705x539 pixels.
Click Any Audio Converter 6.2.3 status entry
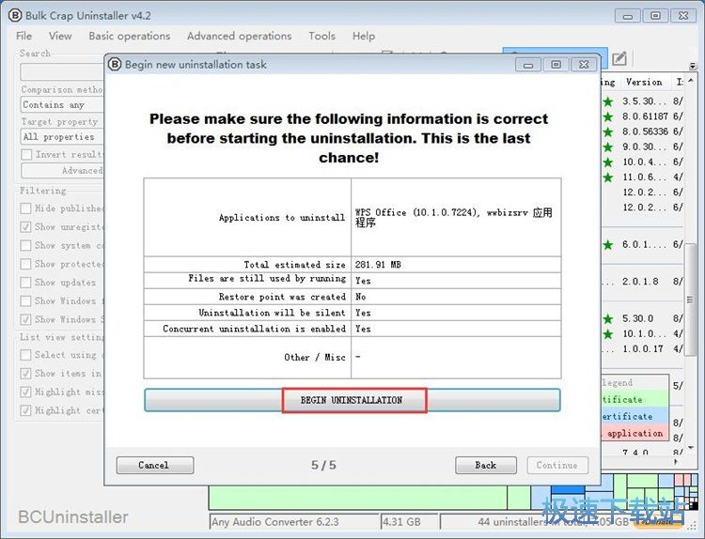[293, 522]
